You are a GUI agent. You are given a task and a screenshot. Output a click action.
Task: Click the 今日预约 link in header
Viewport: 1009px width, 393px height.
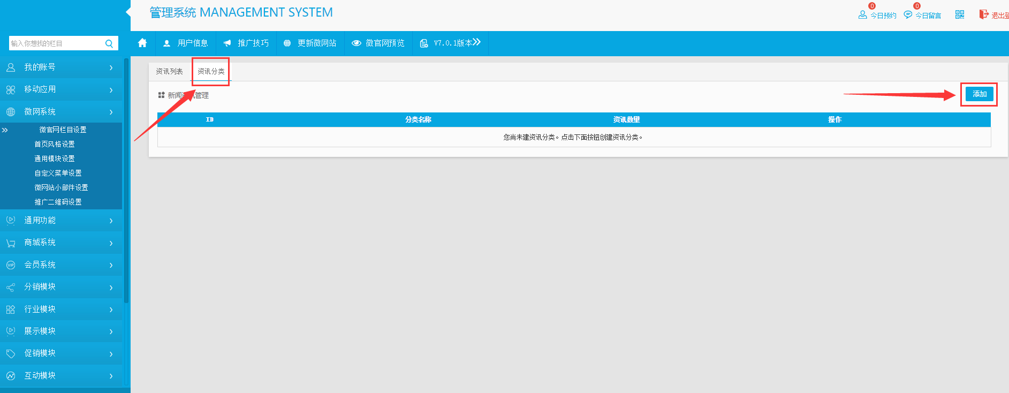point(883,16)
